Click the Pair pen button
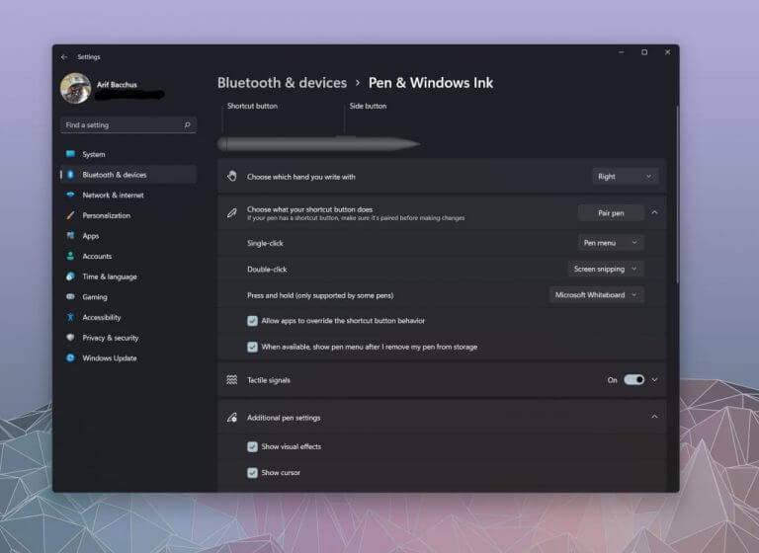759x553 pixels. 611,213
